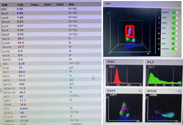Select the PLT result value 47
183x125 pixels.
pos(21,97)
